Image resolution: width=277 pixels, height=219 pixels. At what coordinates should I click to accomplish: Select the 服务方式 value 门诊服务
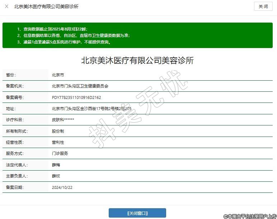60,153
